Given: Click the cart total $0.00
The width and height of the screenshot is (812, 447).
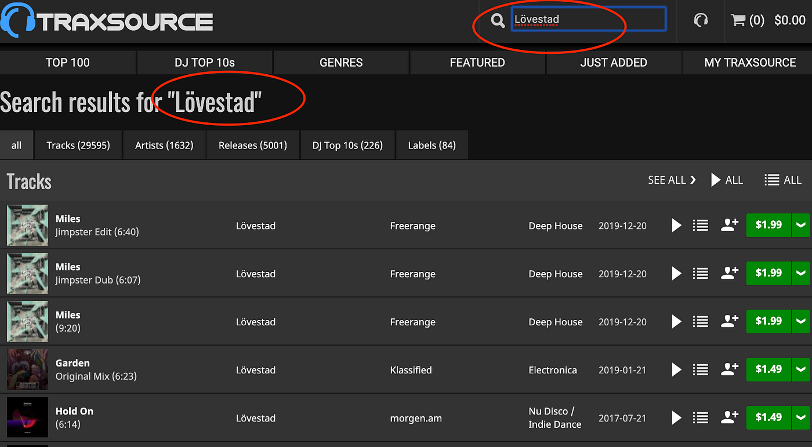Looking at the screenshot, I should coord(789,20).
